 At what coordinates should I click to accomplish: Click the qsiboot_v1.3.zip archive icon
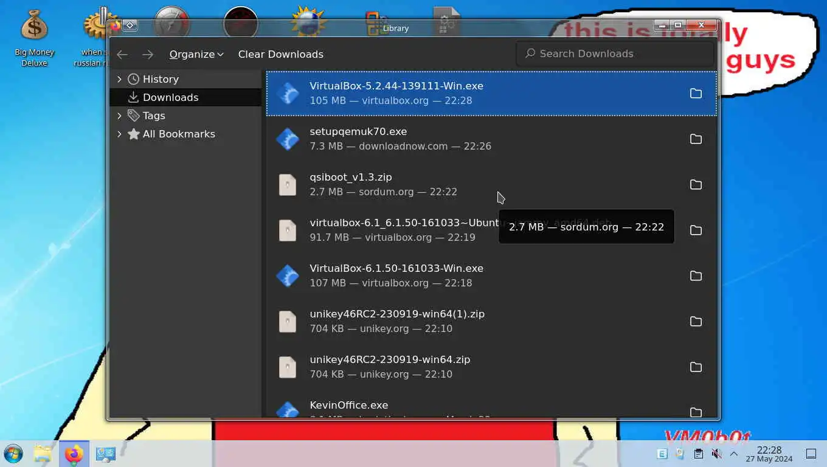click(x=288, y=184)
